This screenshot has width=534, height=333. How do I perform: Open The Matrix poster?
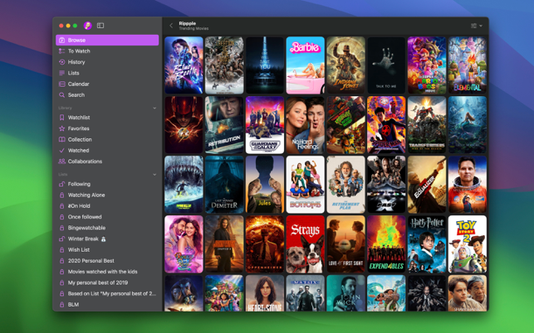[x=306, y=293]
